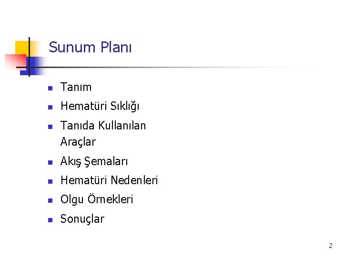Click the bullet square beside Sonuçlar

pyautogui.click(x=50, y=220)
